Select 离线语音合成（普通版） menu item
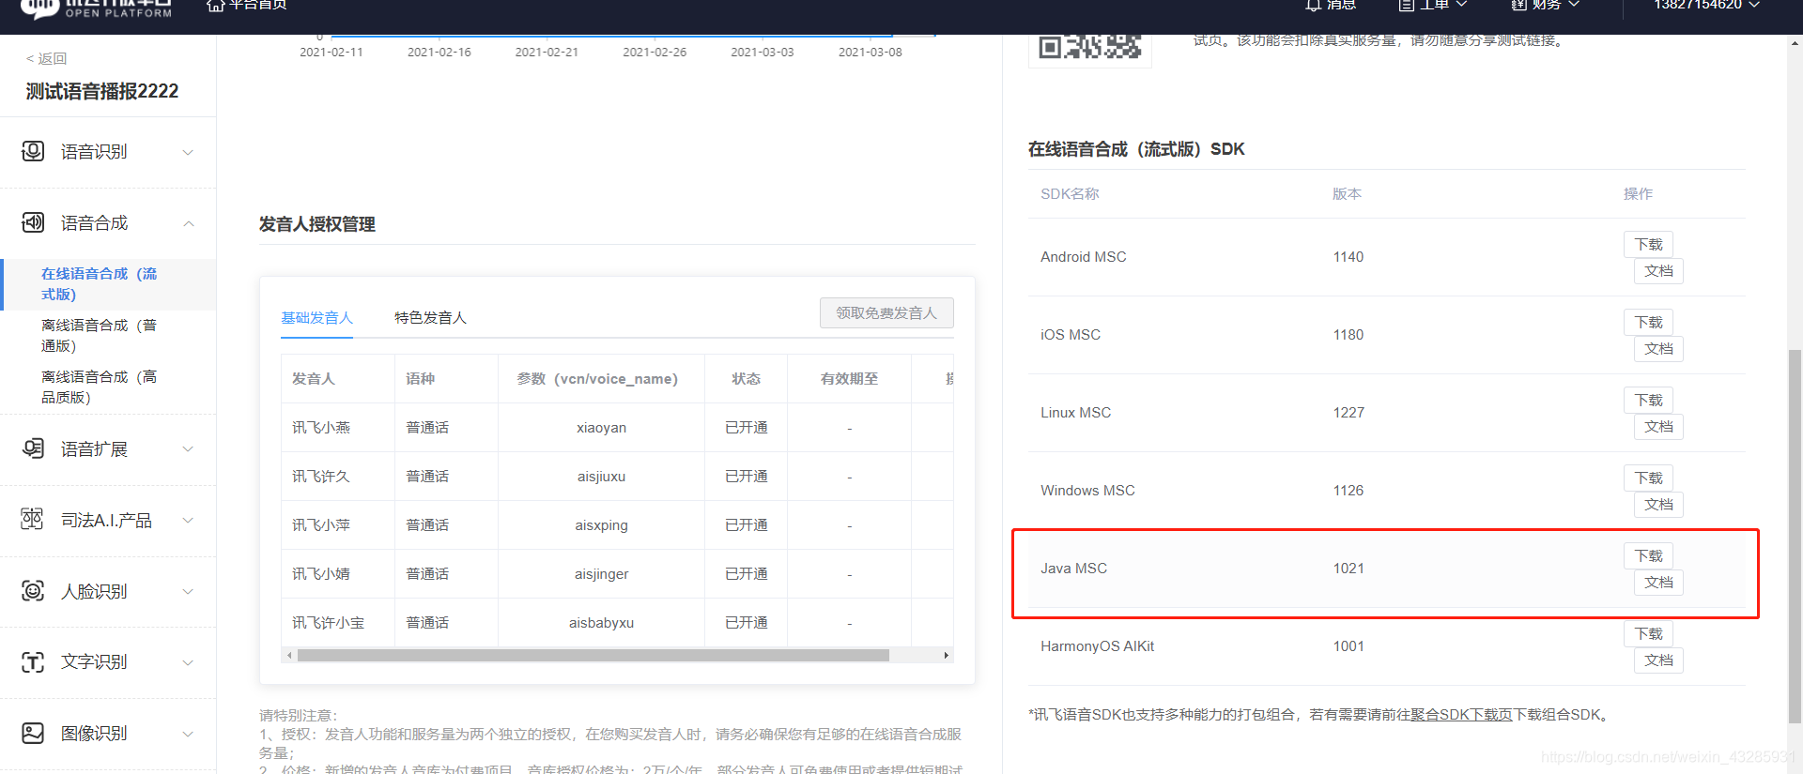 point(108,336)
